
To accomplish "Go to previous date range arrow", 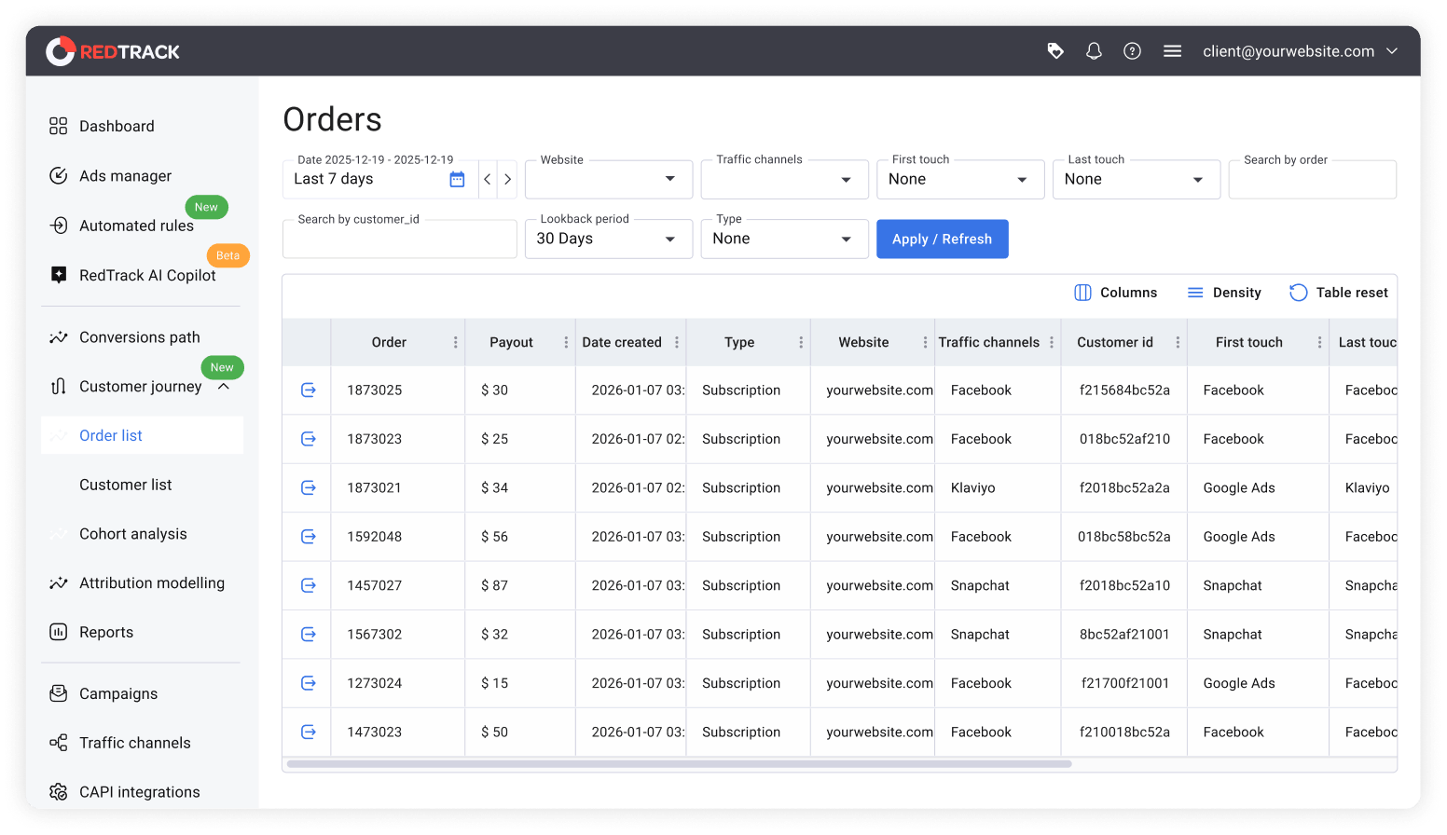I will tap(488, 179).
